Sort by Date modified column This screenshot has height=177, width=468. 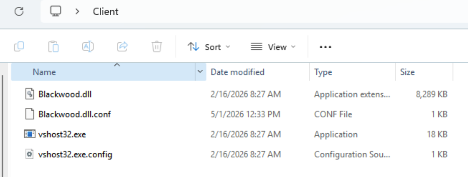(x=237, y=72)
